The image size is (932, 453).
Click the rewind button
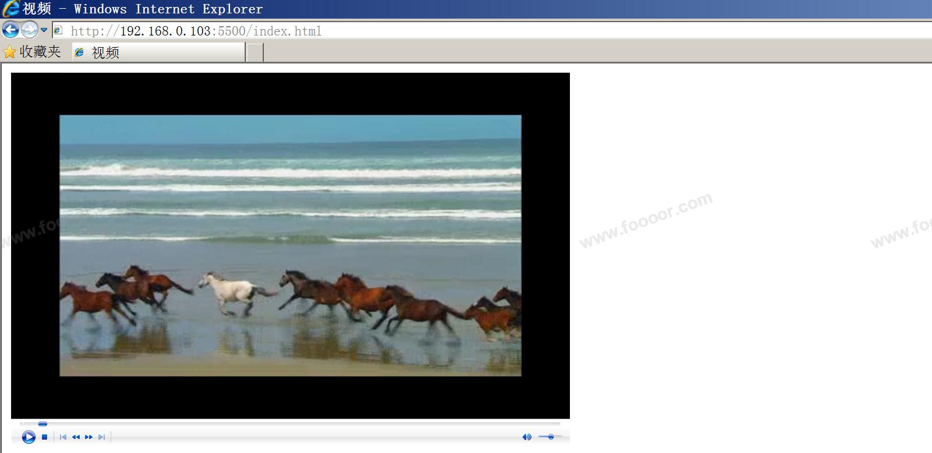[x=76, y=437]
